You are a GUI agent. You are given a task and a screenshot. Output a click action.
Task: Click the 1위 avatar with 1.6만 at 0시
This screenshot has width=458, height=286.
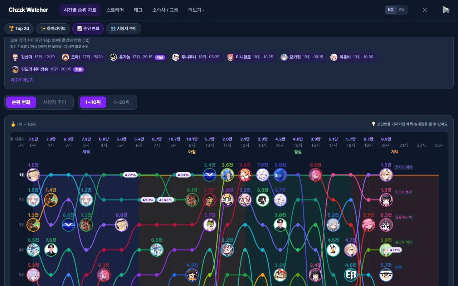click(33, 175)
